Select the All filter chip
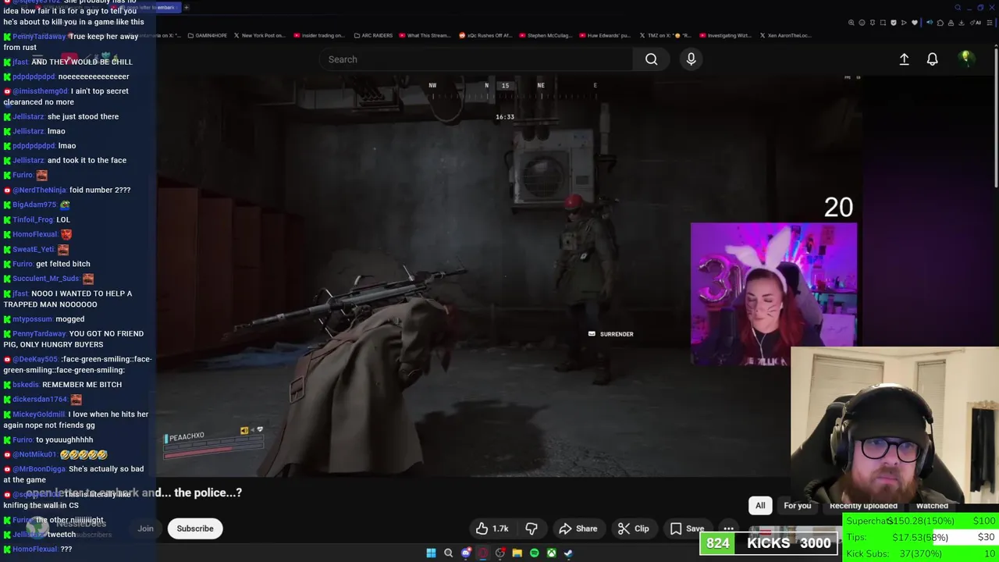 [760, 506]
